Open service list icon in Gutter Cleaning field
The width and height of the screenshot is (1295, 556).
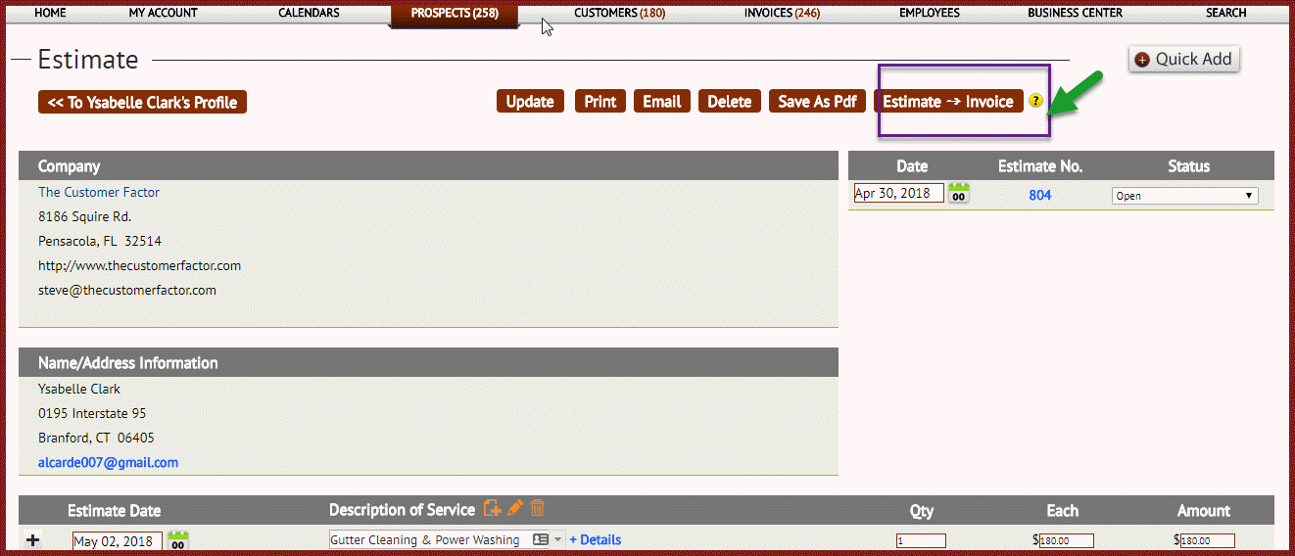540,540
